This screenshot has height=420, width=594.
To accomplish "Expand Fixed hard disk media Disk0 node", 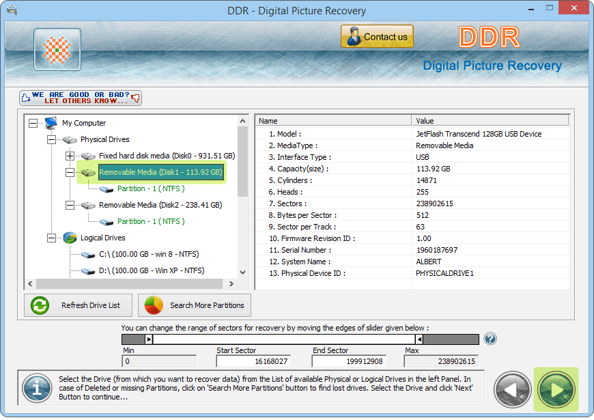I will coord(70,156).
